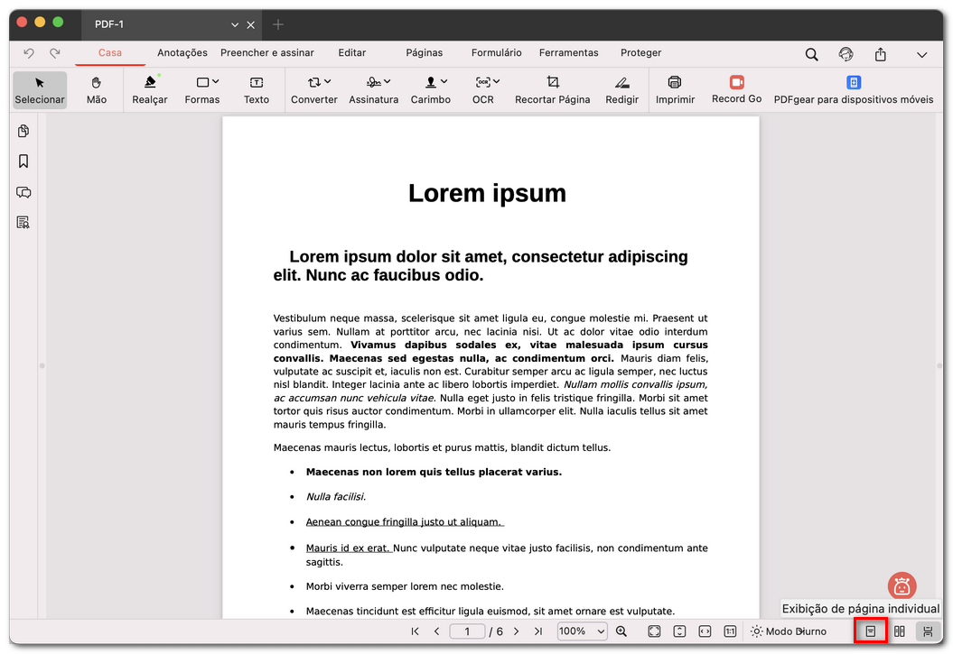Open the page thumbnails sidebar panel
This screenshot has height=654, width=953.
23,130
